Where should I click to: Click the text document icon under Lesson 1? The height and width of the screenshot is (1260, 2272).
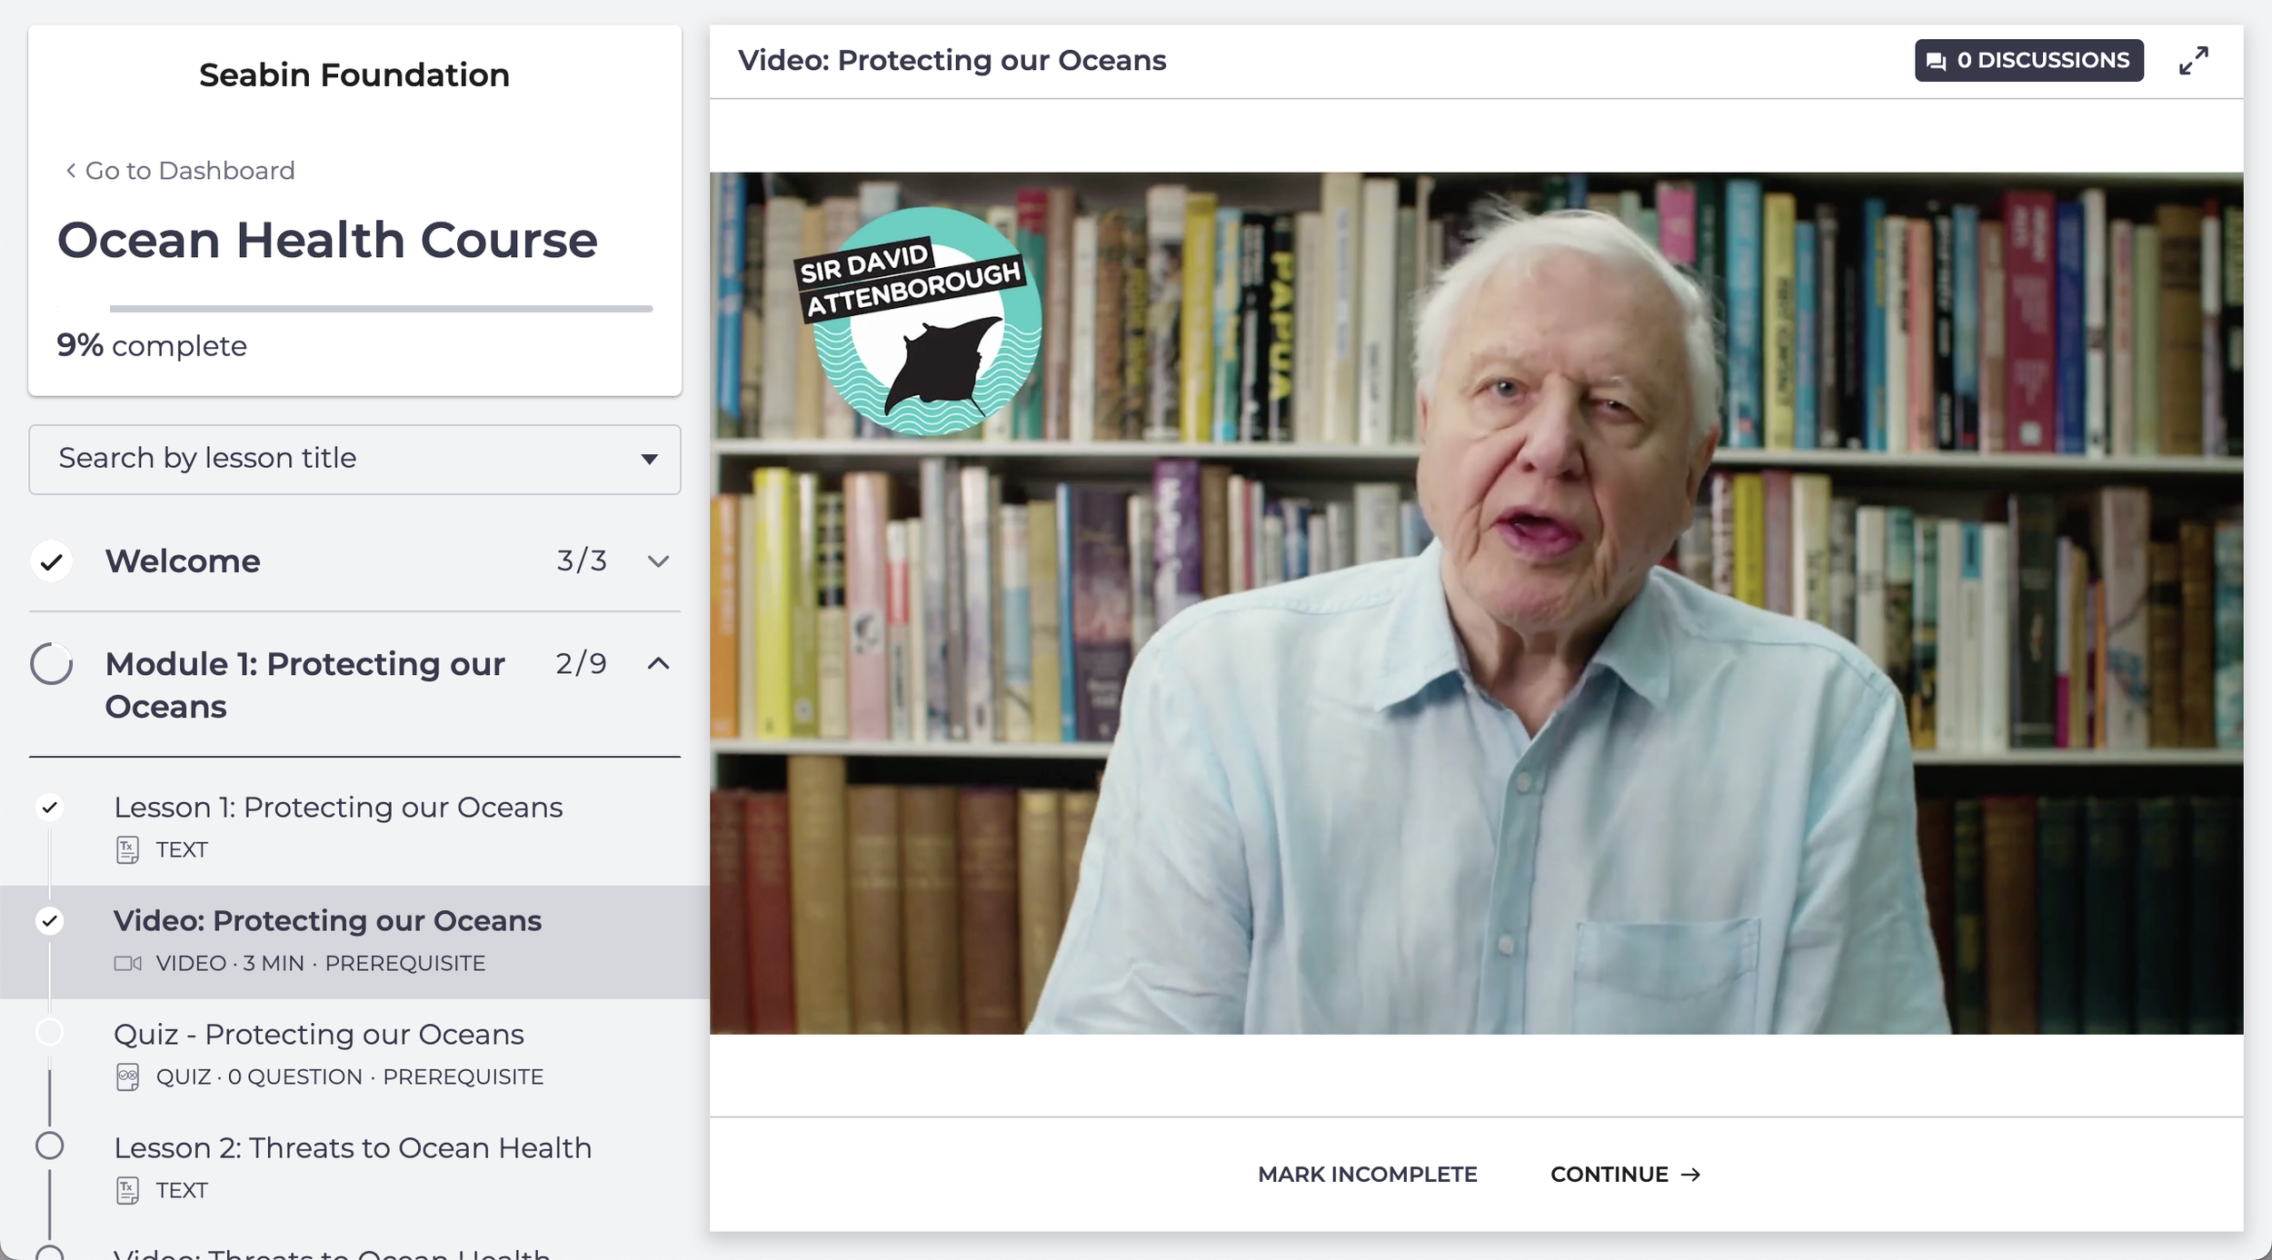127,849
